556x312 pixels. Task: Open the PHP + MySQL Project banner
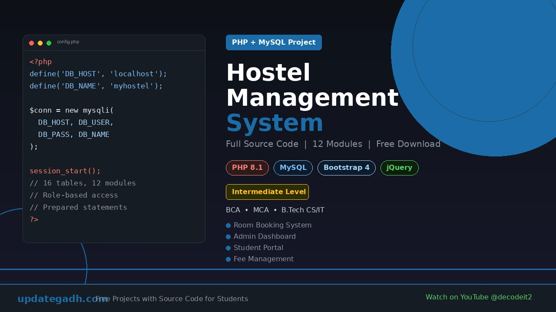pyautogui.click(x=274, y=42)
